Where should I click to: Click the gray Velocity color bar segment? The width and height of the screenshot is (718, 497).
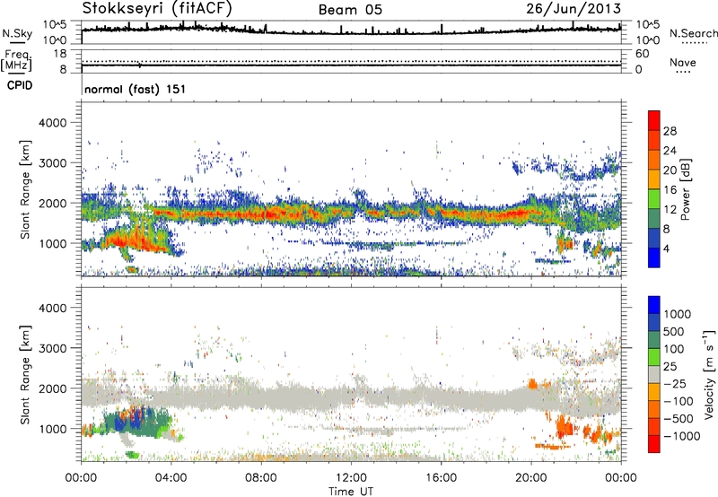tap(654, 374)
